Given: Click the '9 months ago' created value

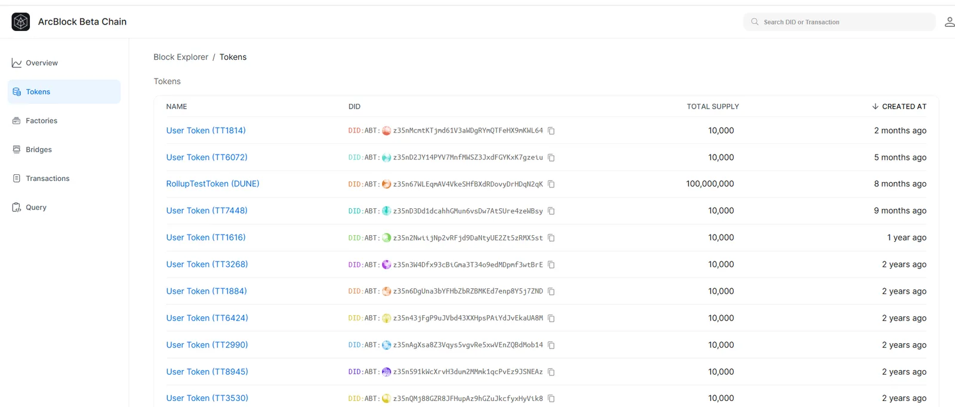Looking at the screenshot, I should coord(900,211).
